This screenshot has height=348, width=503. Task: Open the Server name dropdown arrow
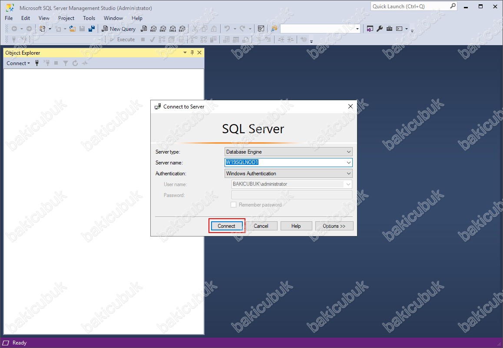point(349,163)
